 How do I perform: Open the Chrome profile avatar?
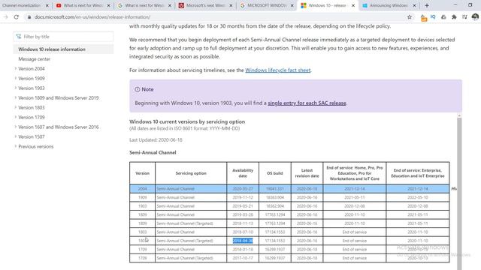[475, 17]
